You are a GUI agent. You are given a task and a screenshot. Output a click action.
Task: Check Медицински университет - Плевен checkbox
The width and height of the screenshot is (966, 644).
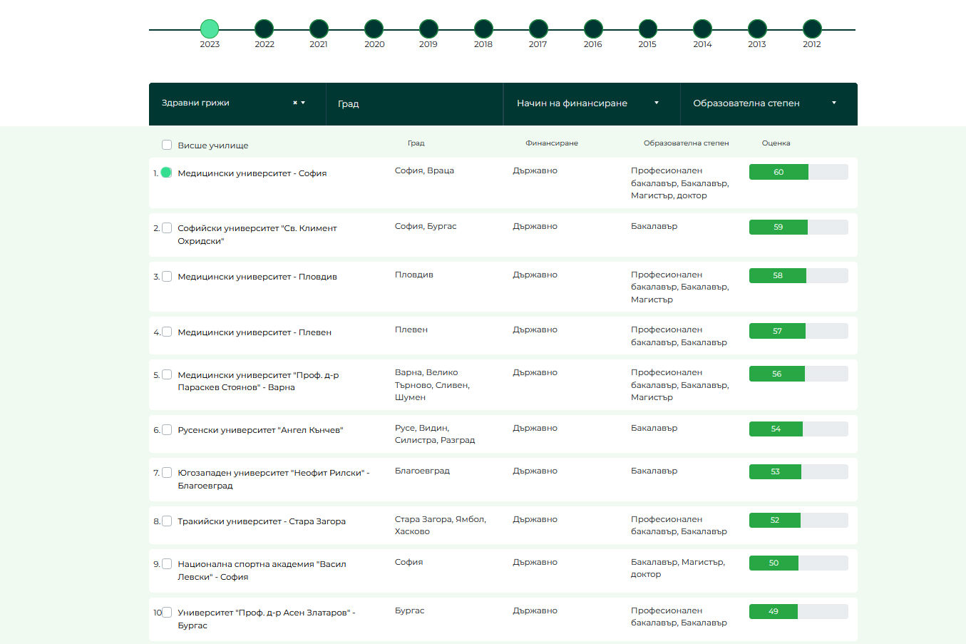click(167, 332)
